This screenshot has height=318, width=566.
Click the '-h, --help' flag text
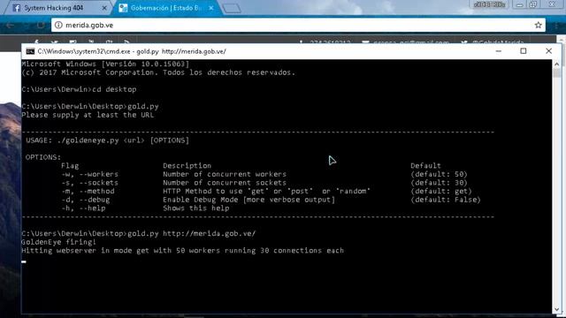(83, 208)
